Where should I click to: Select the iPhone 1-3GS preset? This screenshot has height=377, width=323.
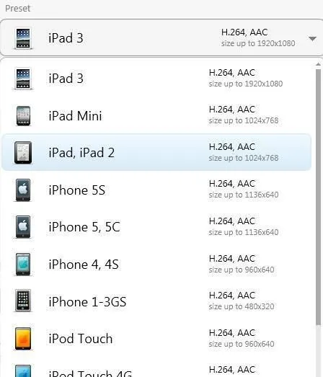156,301
